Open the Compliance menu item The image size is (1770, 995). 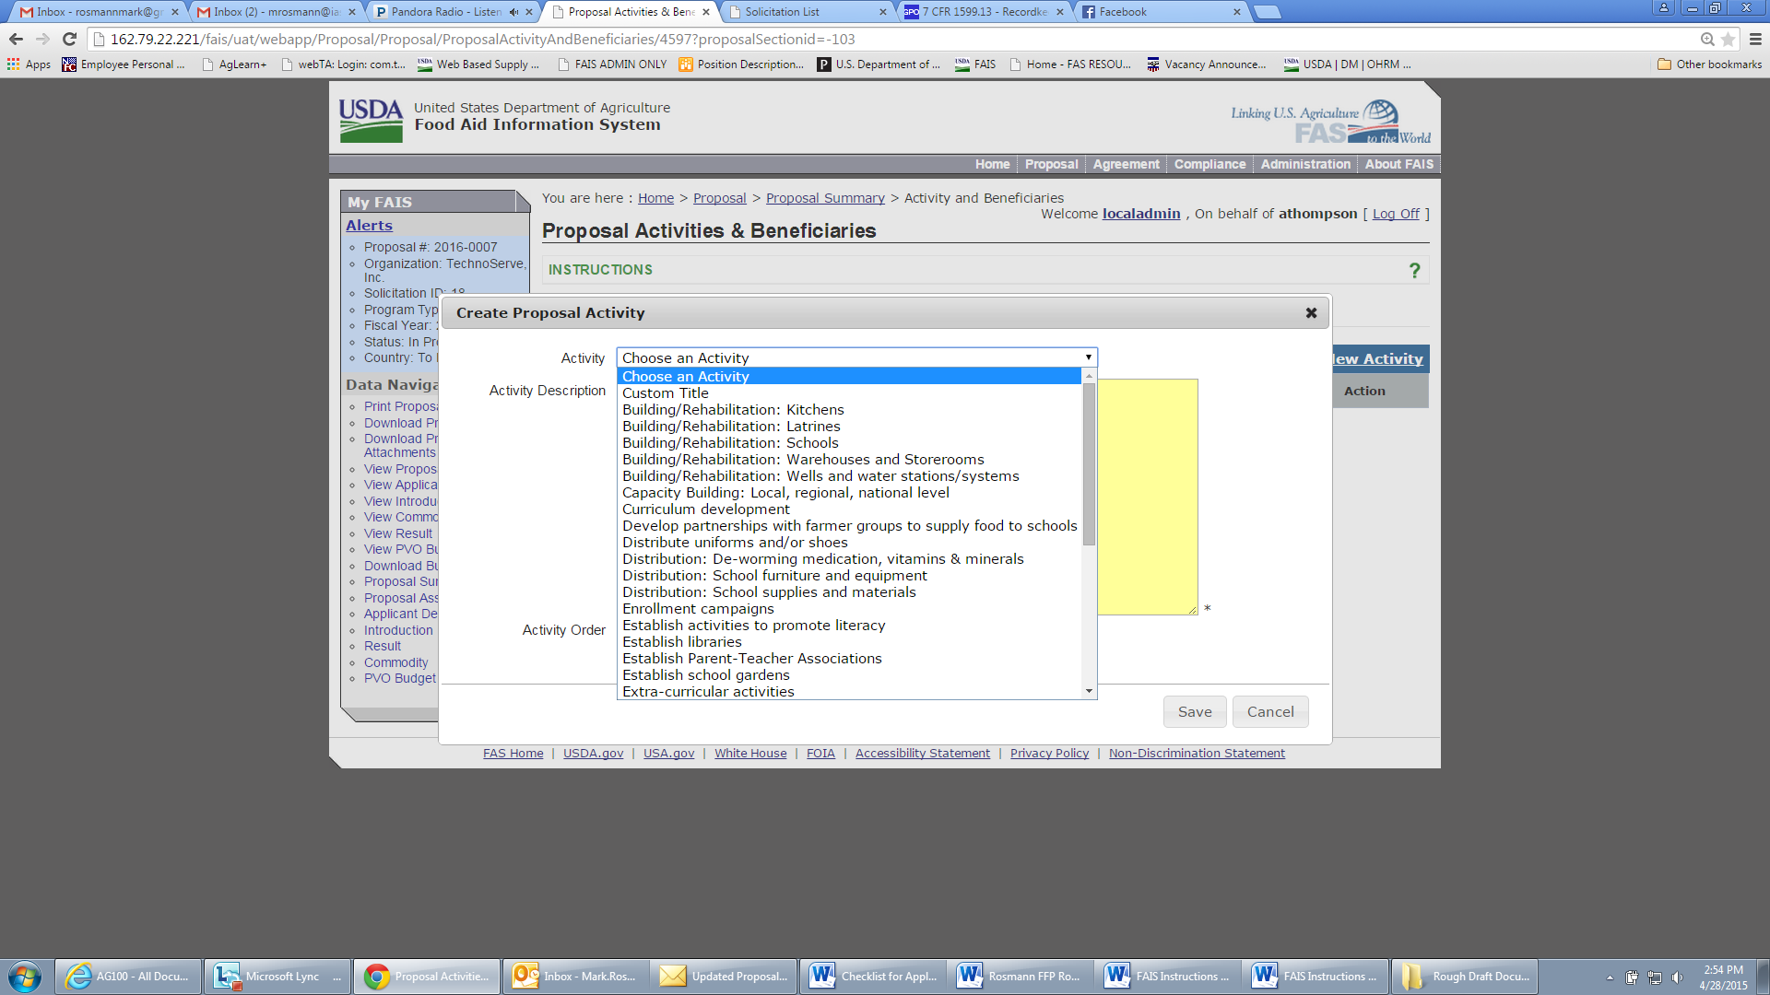(1209, 164)
